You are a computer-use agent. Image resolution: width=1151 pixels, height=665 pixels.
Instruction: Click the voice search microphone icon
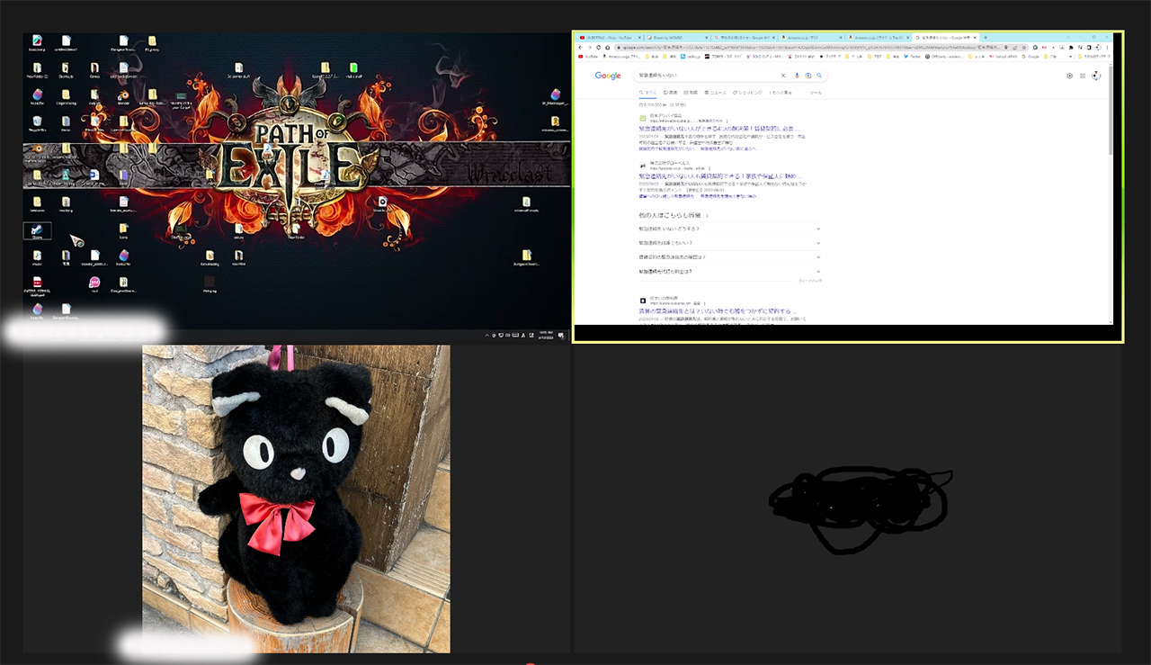[x=796, y=76]
